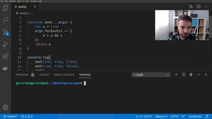Click line number 2 in the gutter
Viewport: 212px width, 119px height.
[20, 22]
